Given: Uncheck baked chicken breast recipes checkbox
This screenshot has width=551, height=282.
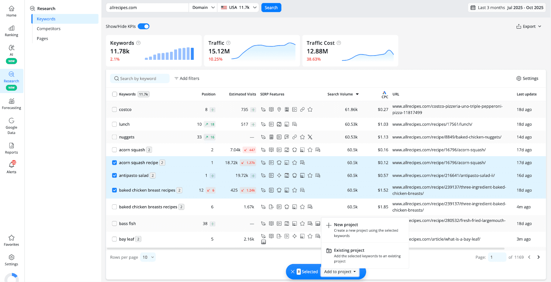Looking at the screenshot, I should 114,190.
